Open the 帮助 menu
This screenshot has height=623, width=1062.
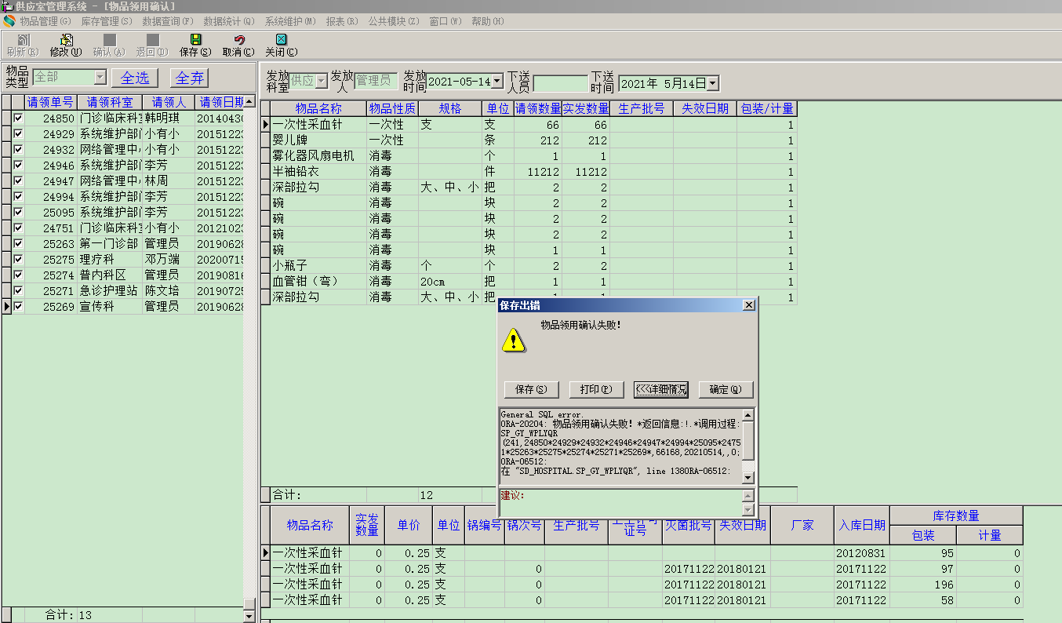click(488, 21)
